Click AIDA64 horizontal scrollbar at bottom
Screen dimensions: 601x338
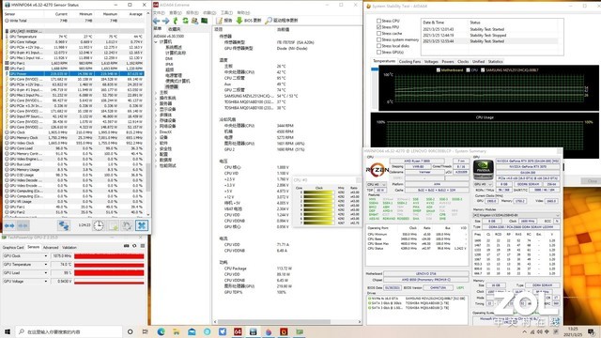tap(287, 322)
